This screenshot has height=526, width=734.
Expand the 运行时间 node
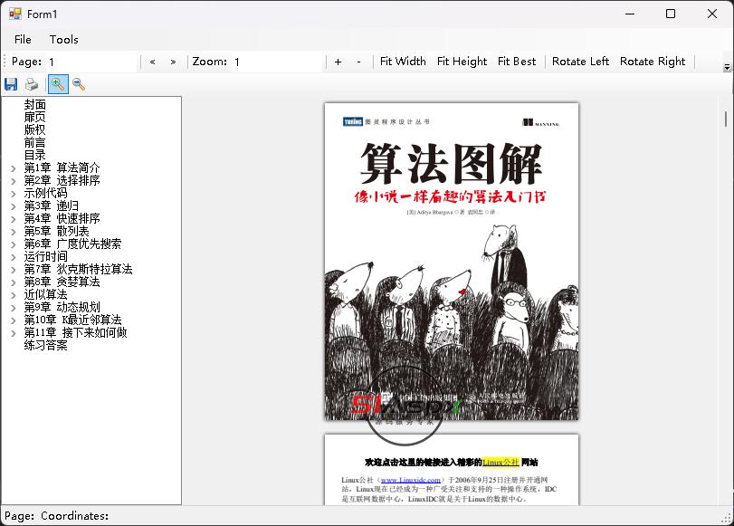[14, 257]
